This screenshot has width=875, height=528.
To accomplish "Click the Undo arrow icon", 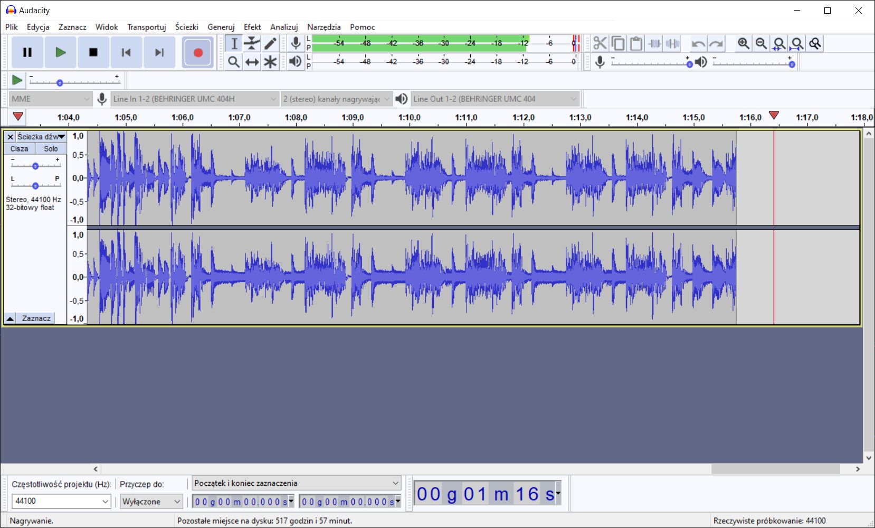I will click(x=697, y=43).
